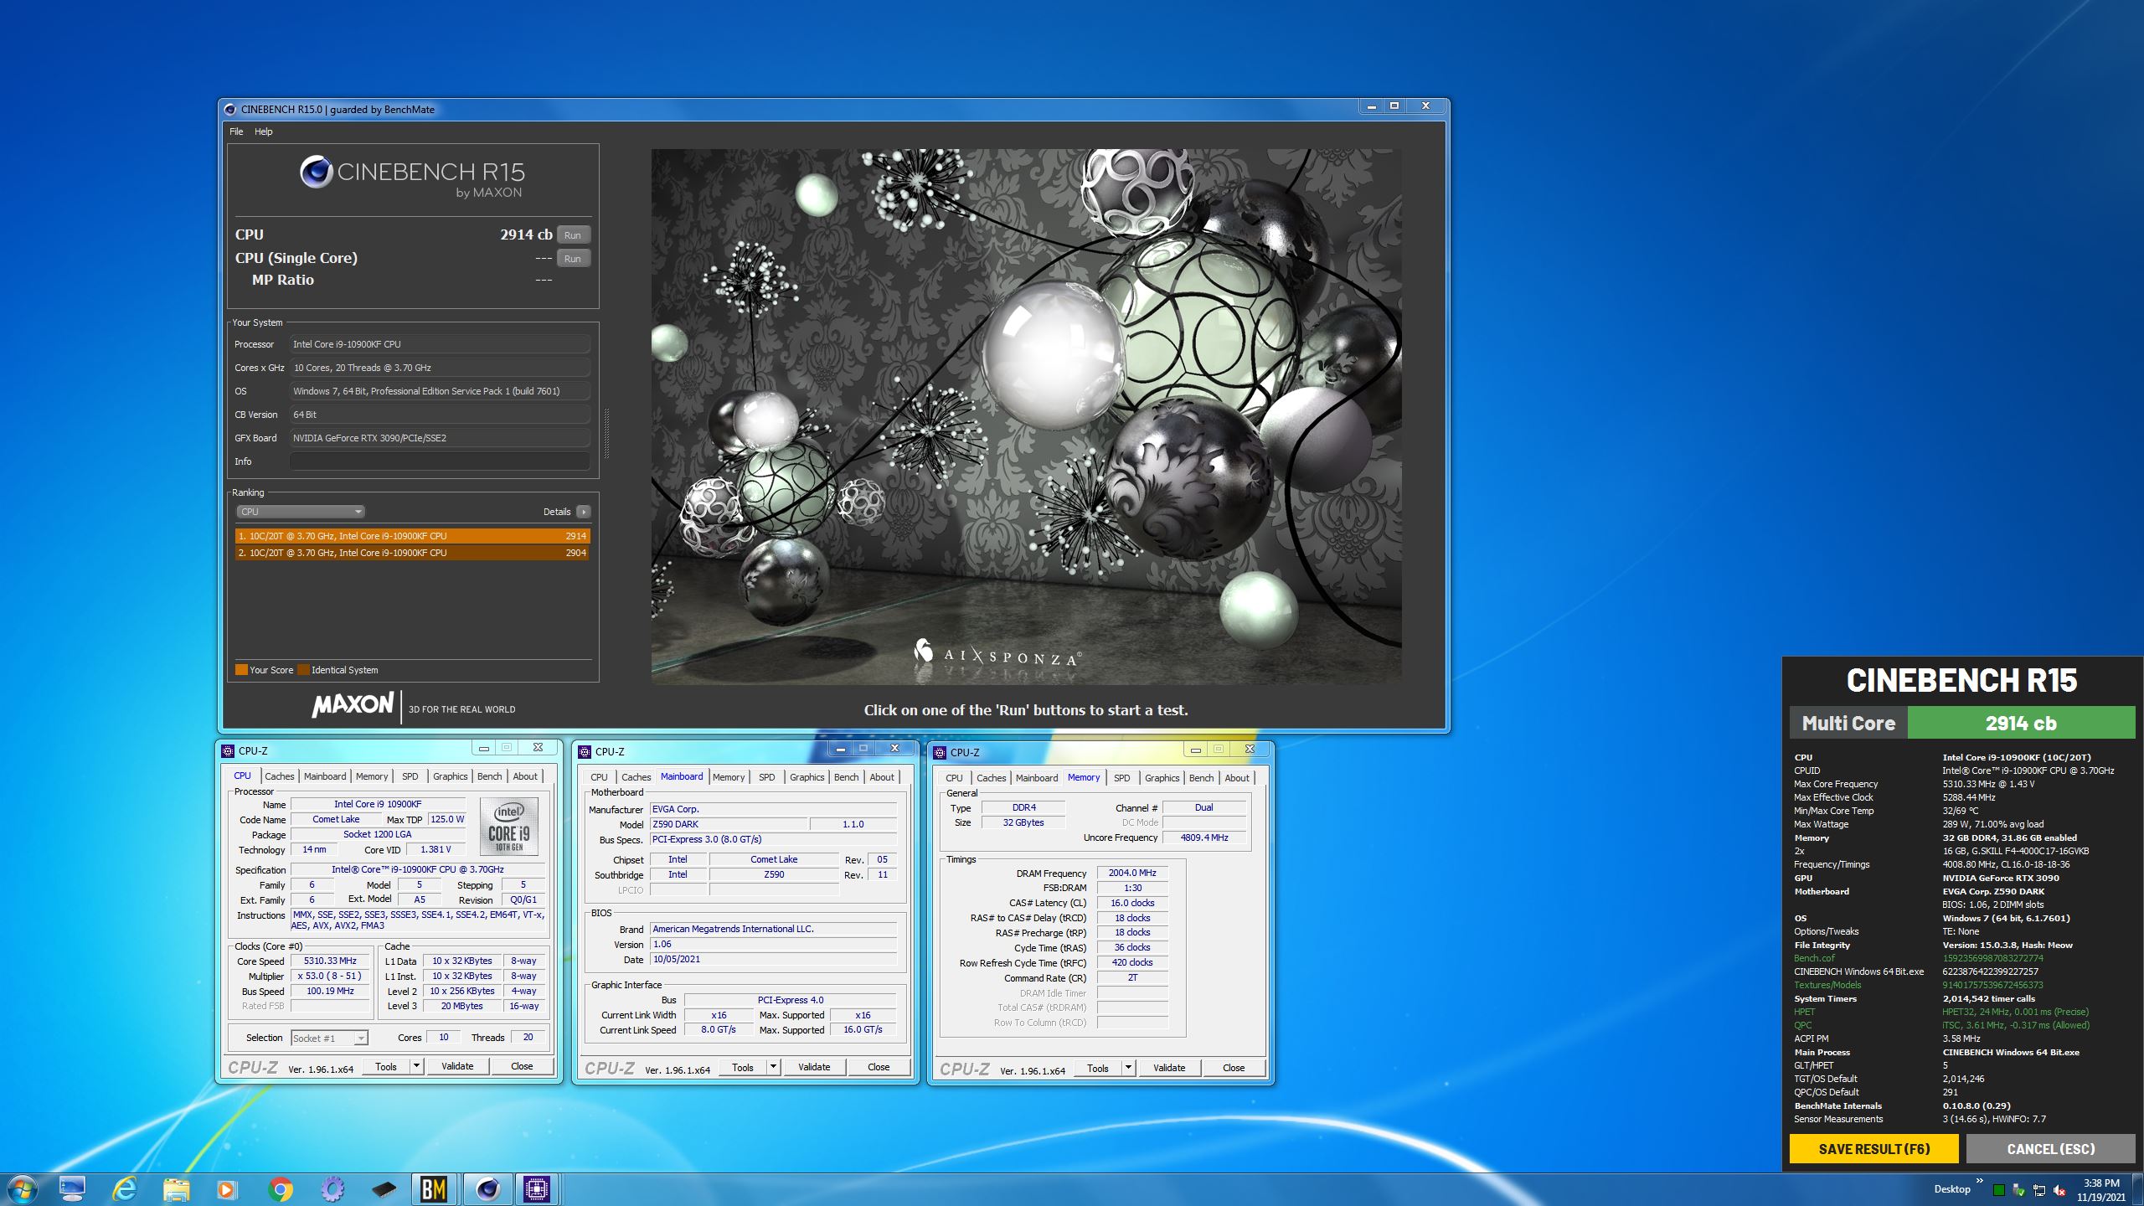Viewport: 2144px width, 1206px height.
Task: Open the Cinebench File menu
Action: click(x=236, y=131)
